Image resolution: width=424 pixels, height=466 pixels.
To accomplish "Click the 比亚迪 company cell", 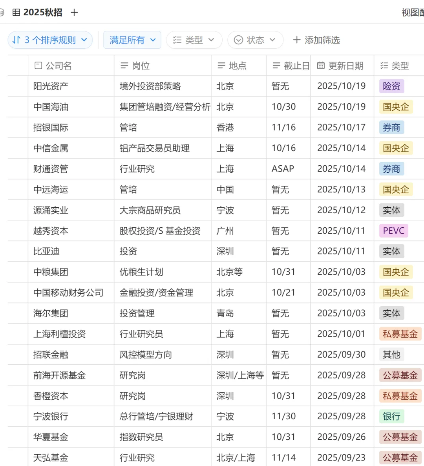I will (71, 251).
